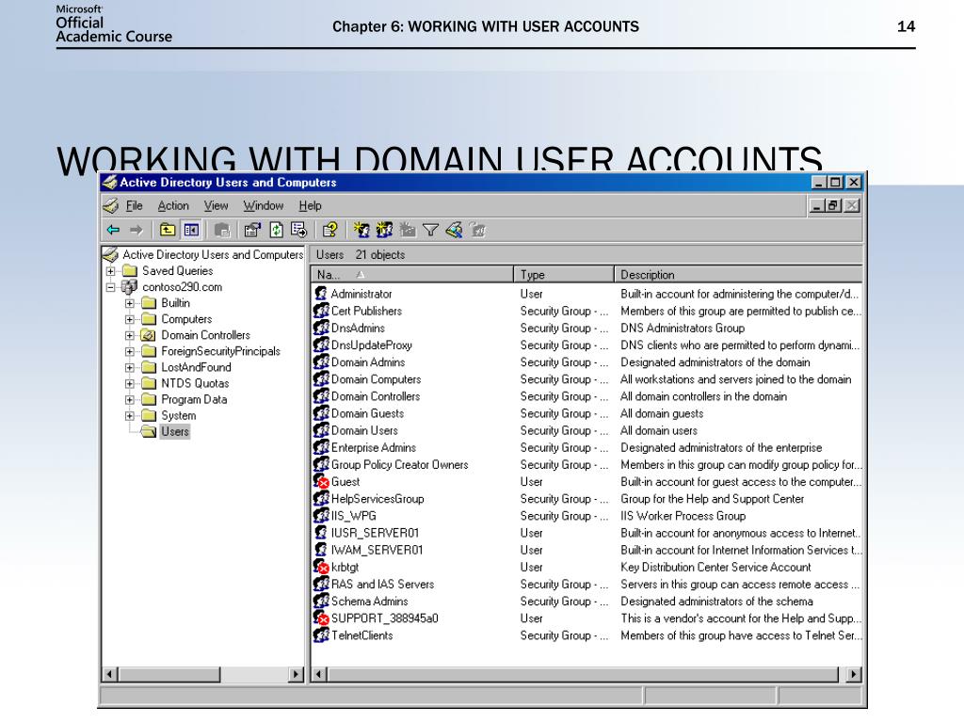The width and height of the screenshot is (964, 723).
Task: Open the Help menu
Action: point(310,205)
